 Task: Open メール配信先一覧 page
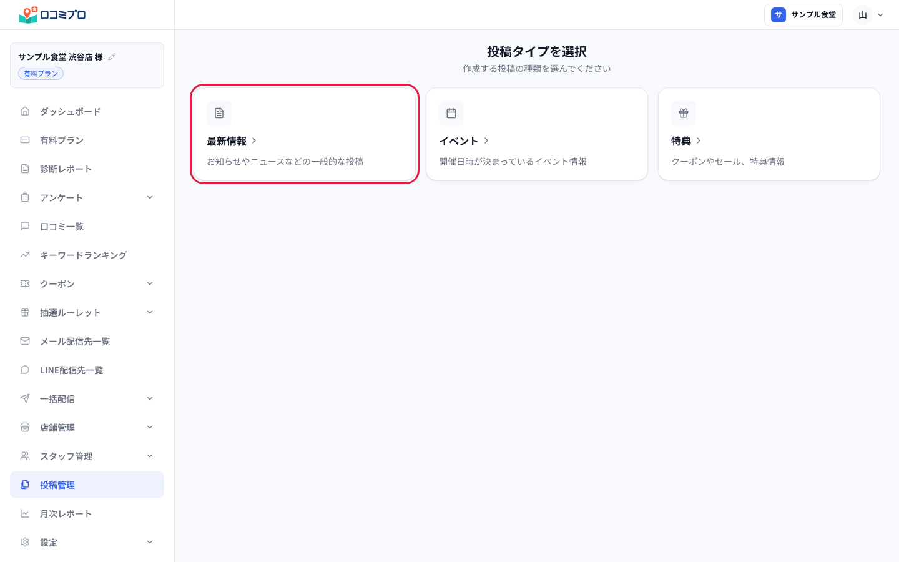point(87,341)
